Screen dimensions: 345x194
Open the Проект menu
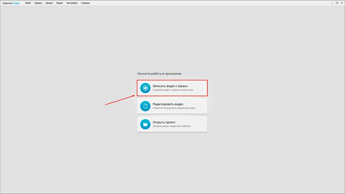click(x=49, y=3)
